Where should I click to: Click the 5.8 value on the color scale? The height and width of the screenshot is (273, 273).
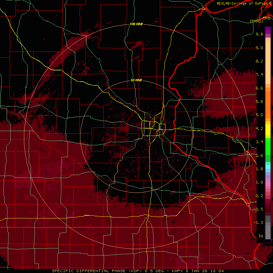click(x=259, y=102)
